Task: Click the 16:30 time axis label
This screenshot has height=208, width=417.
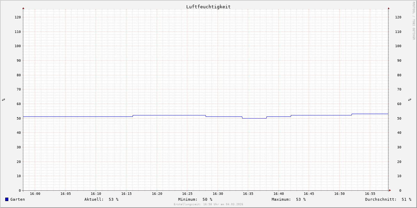Action: coord(218,194)
